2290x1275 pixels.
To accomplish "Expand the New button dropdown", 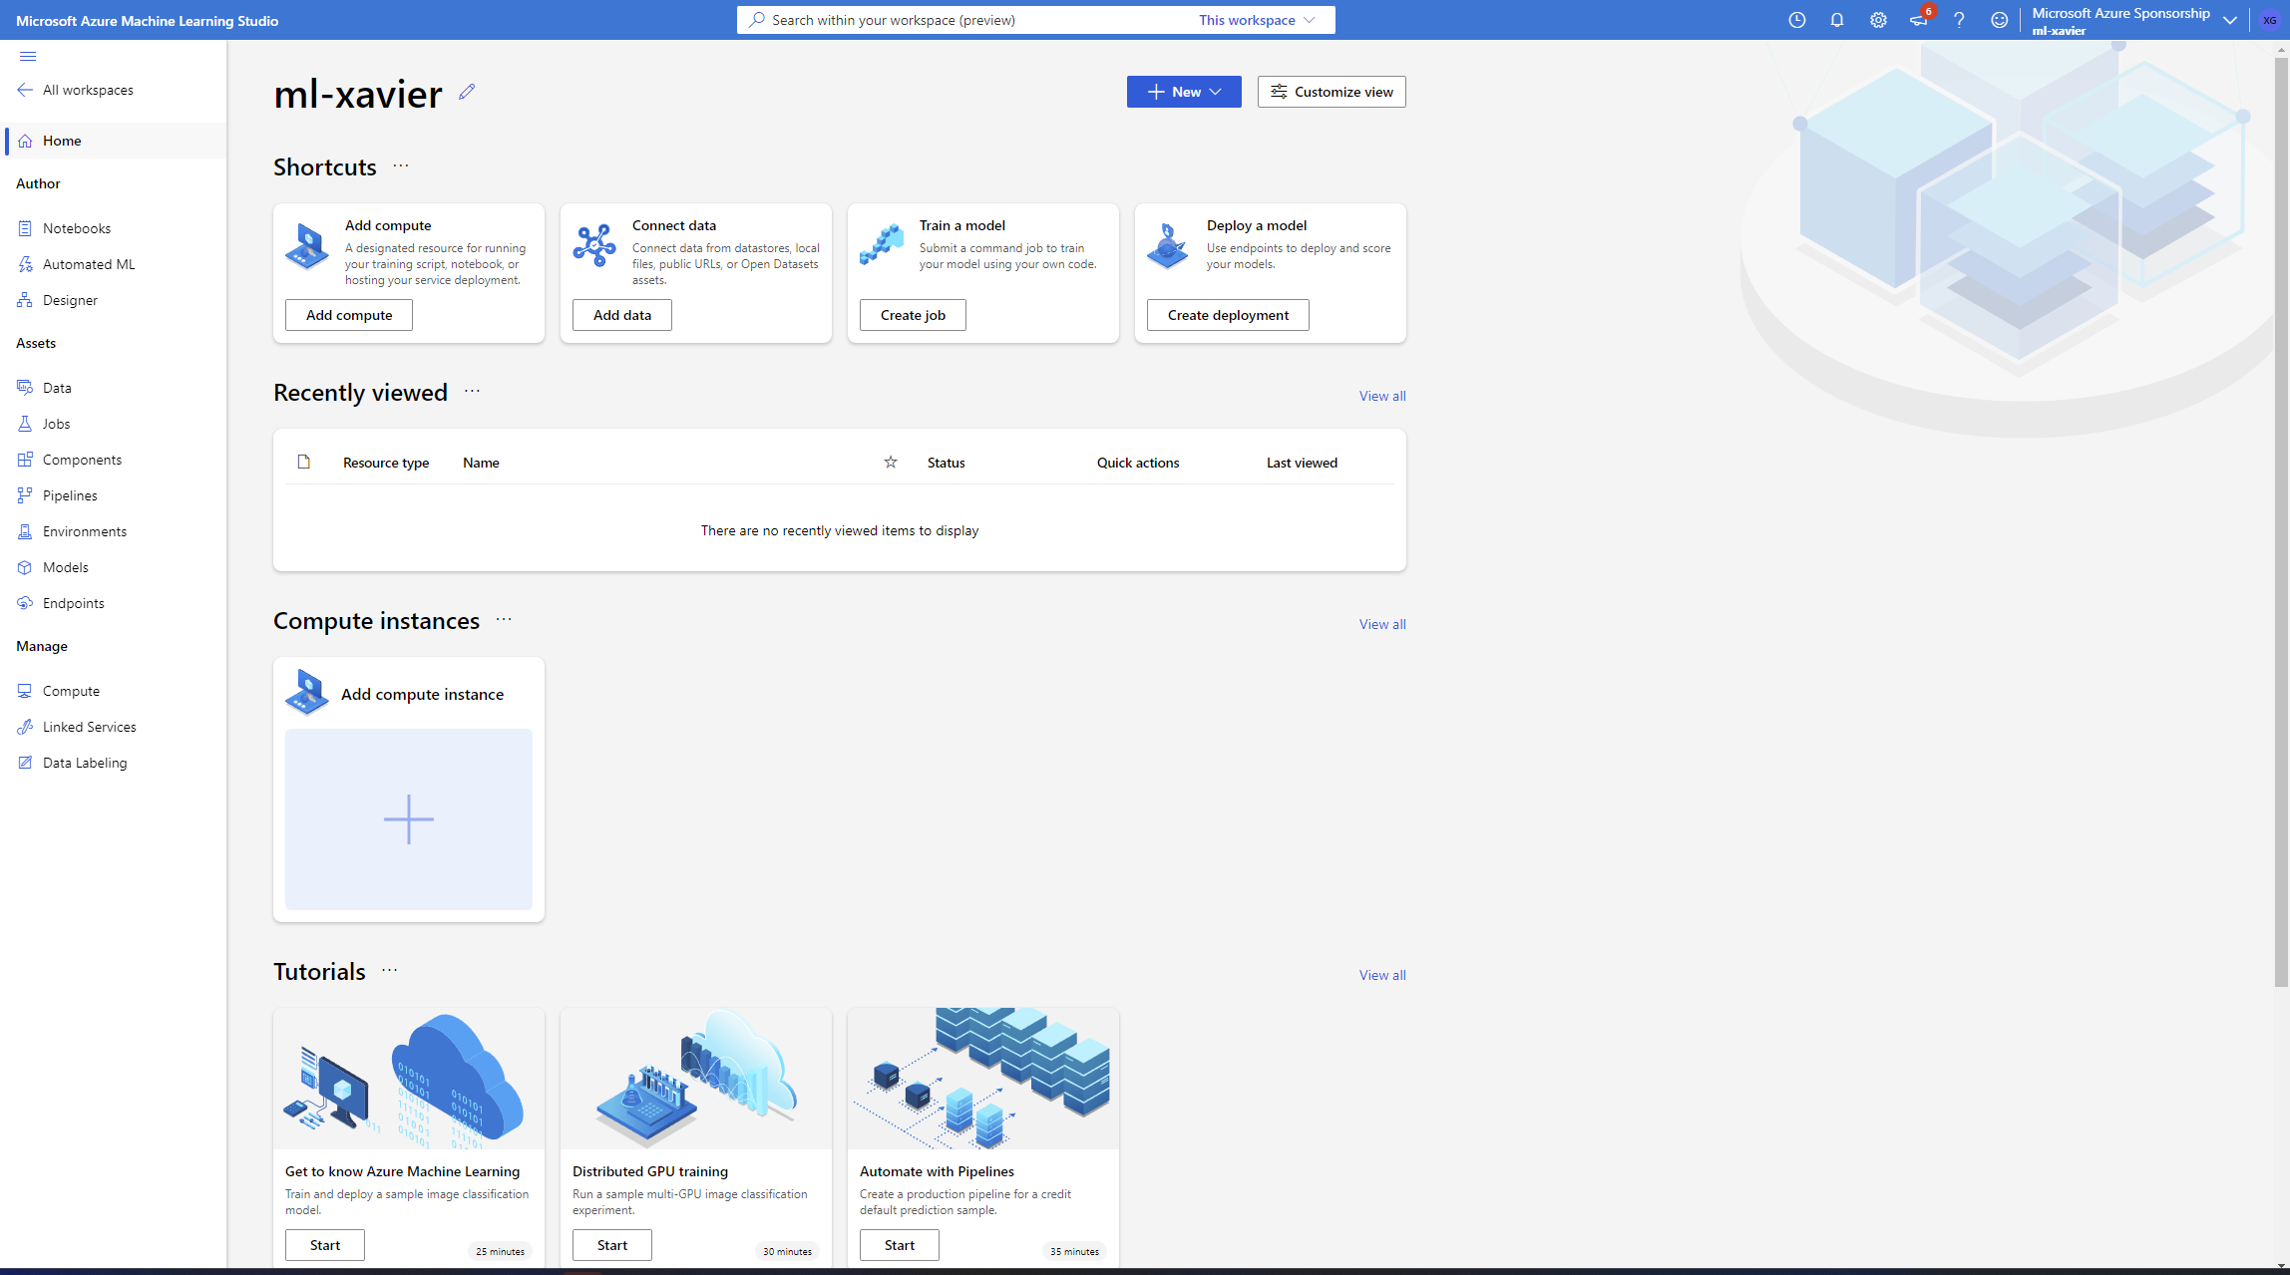I will [x=1184, y=92].
